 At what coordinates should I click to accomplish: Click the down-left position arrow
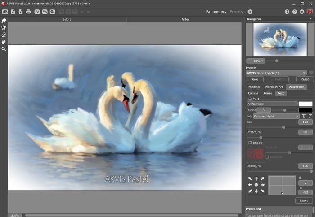pyautogui.click(x=250, y=191)
